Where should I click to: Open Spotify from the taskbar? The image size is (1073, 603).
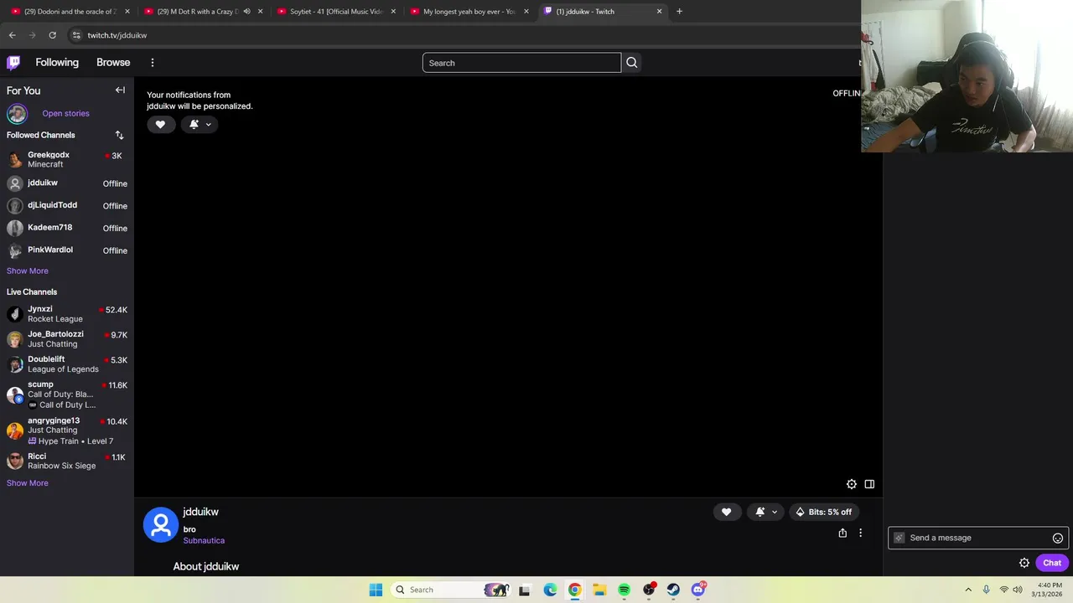pos(624,590)
